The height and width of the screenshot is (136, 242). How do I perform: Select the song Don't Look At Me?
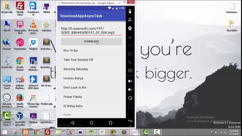pyautogui.click(x=92, y=88)
